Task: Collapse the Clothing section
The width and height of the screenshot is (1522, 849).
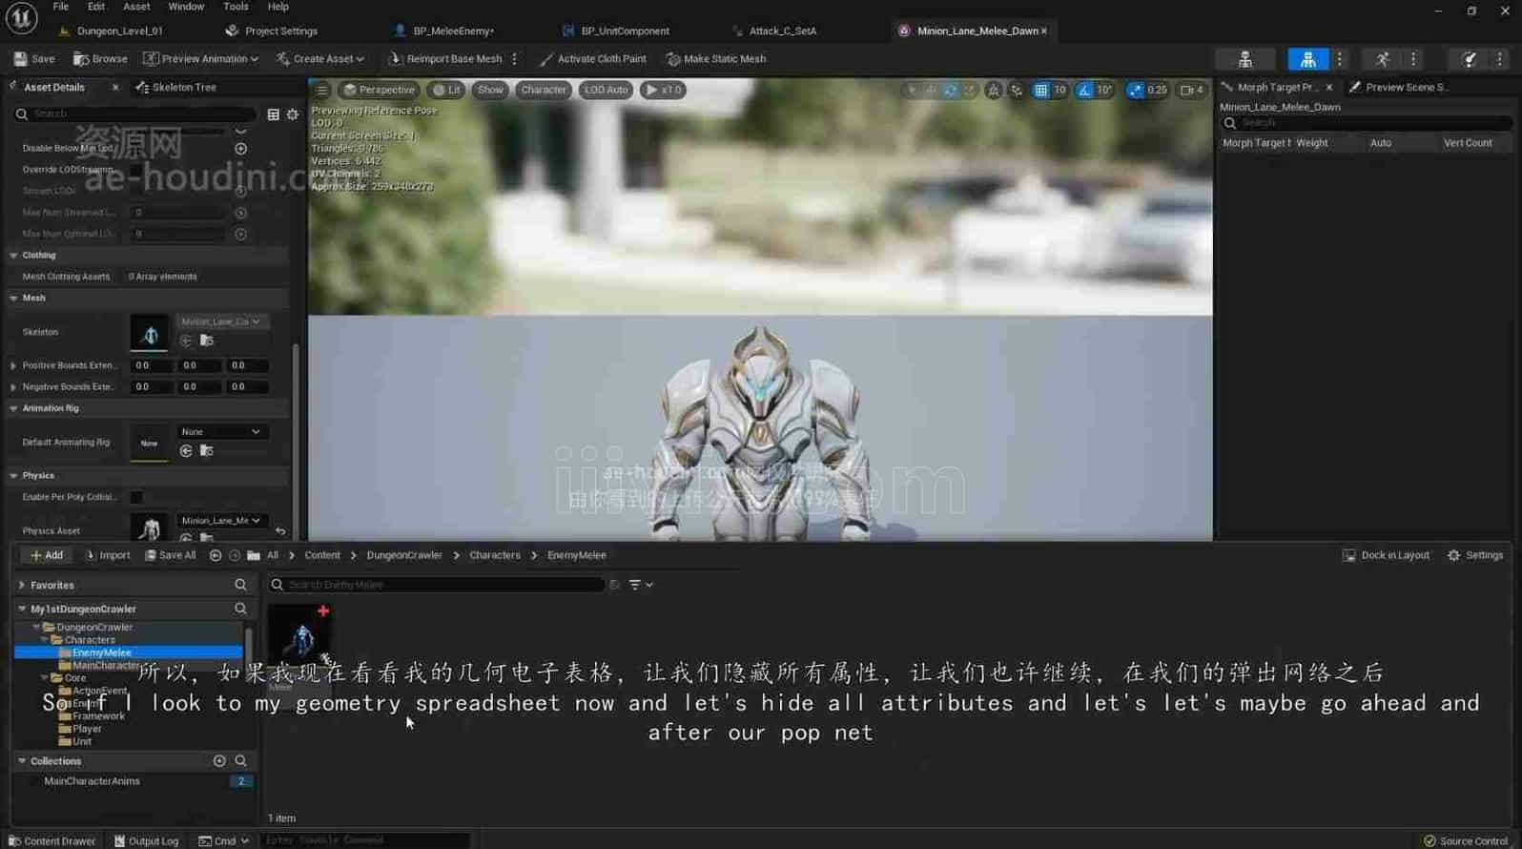Action: point(13,256)
